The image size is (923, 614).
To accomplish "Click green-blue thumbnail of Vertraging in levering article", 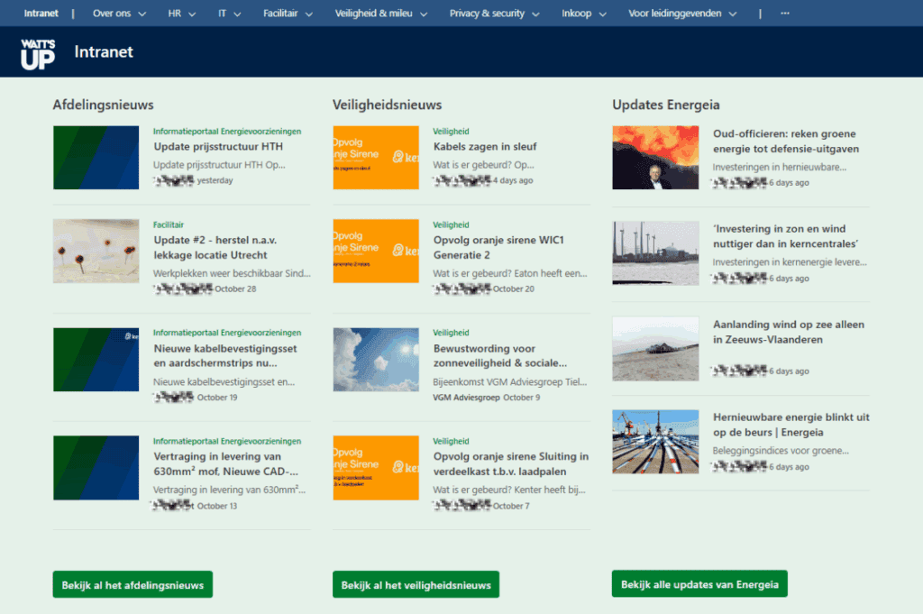I will (96, 468).
